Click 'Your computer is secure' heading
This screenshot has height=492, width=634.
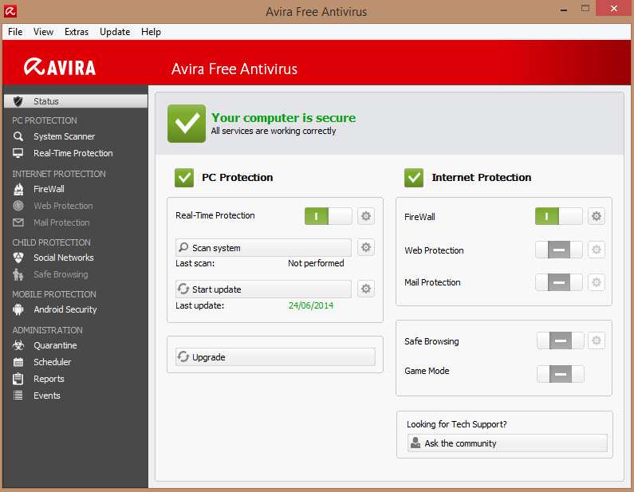[x=283, y=118]
